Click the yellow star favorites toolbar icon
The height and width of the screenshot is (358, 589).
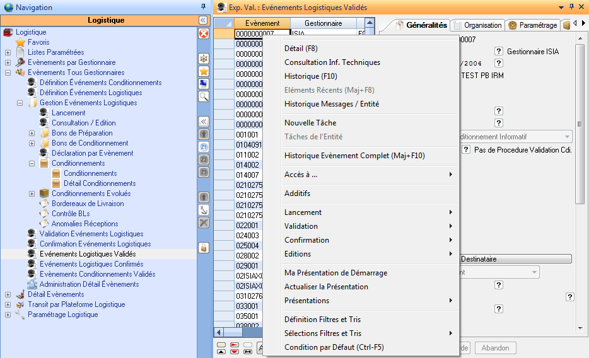[204, 71]
